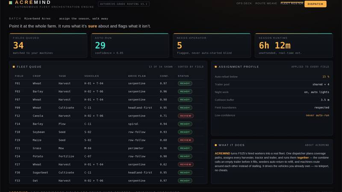342x192 pixels.
Task: Open the Auto-Run 29 card
Action: point(130,45)
